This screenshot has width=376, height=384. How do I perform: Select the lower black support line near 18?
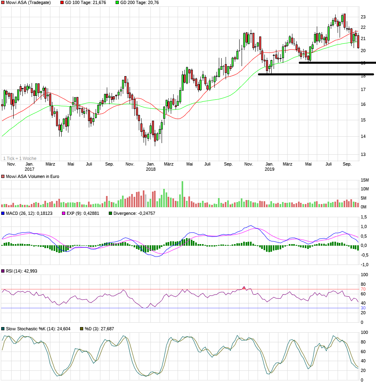tap(316, 74)
